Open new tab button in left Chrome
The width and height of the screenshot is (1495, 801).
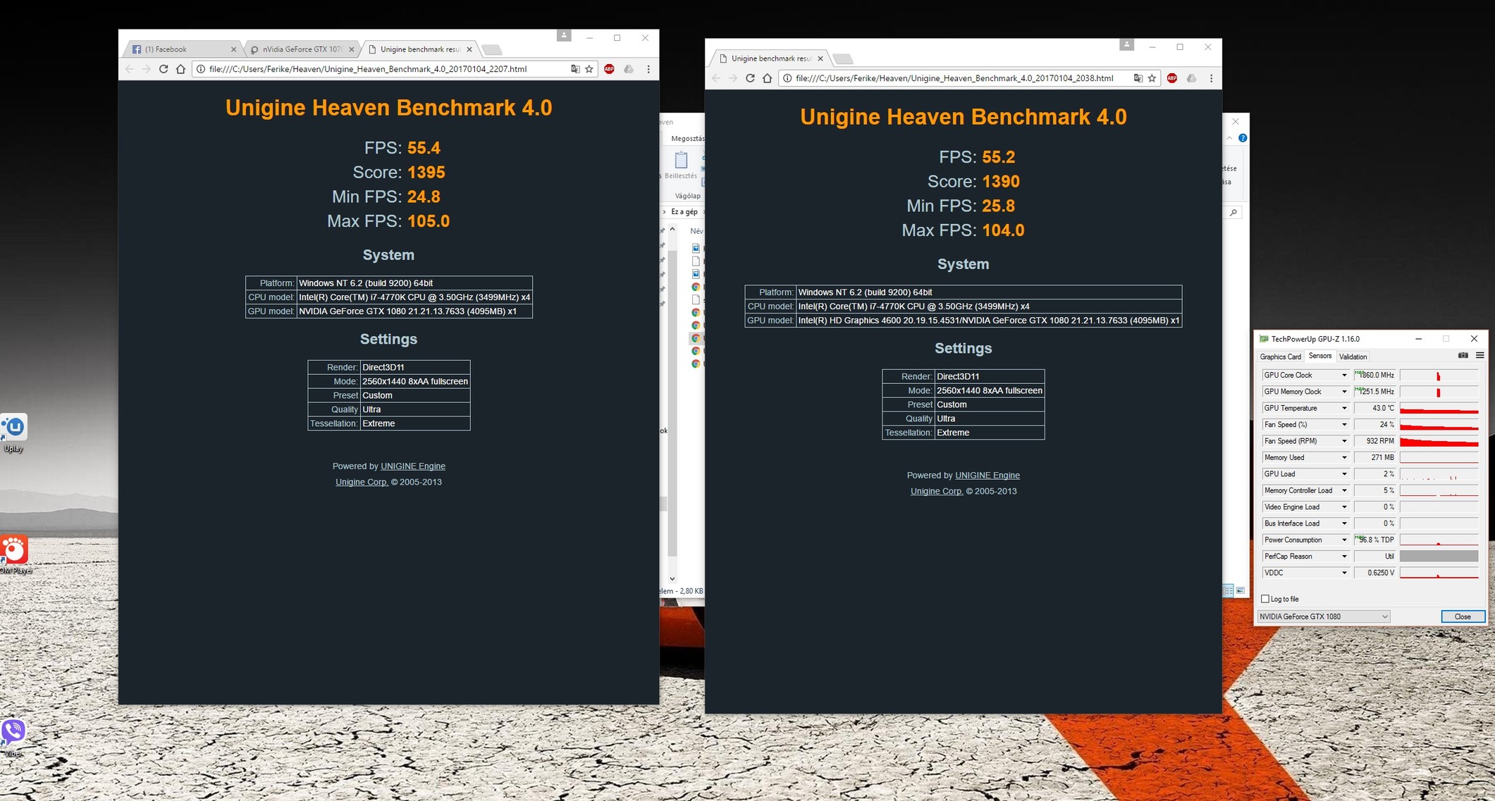click(x=491, y=49)
